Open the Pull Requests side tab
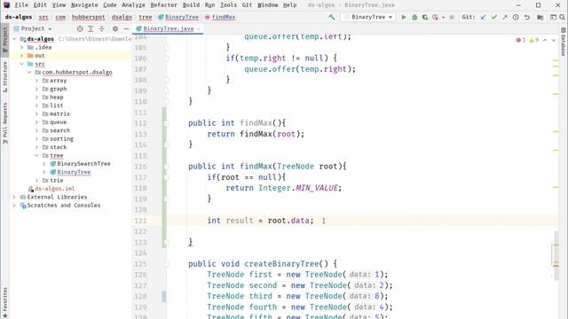The height and width of the screenshot is (319, 568). [4, 123]
